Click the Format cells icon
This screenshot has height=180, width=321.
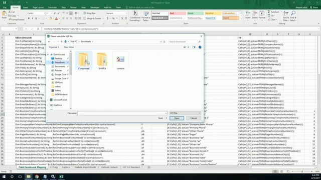pyautogui.click(x=262, y=15)
